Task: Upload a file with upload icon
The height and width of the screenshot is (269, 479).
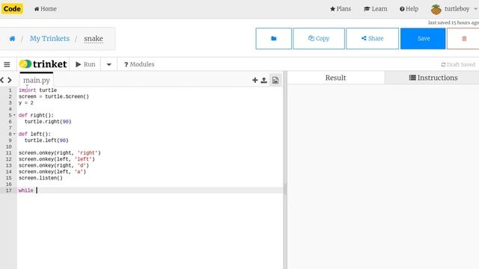Action: pos(264,80)
